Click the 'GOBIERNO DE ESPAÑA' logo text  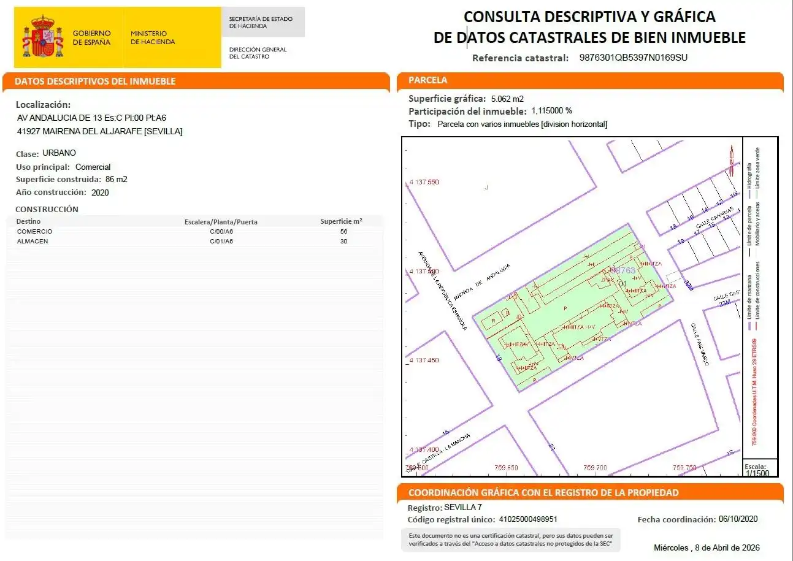[x=91, y=37]
